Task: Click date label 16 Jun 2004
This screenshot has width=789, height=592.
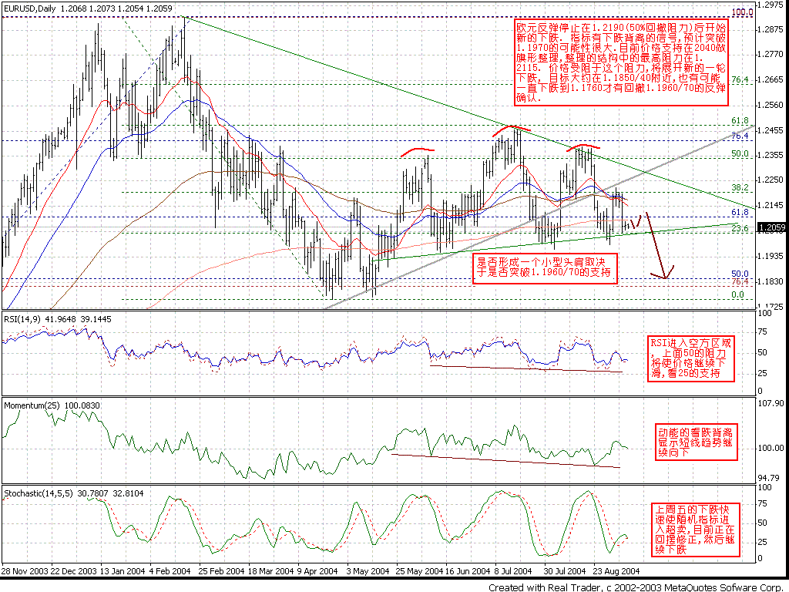Action: coord(468,571)
